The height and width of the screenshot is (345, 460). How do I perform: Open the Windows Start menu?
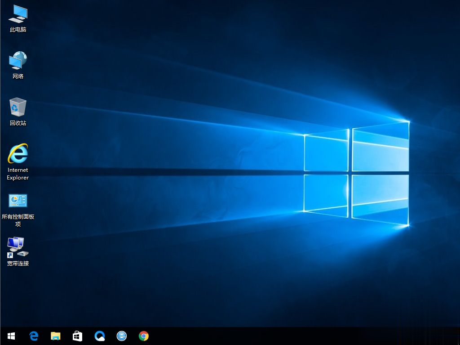coord(11,336)
